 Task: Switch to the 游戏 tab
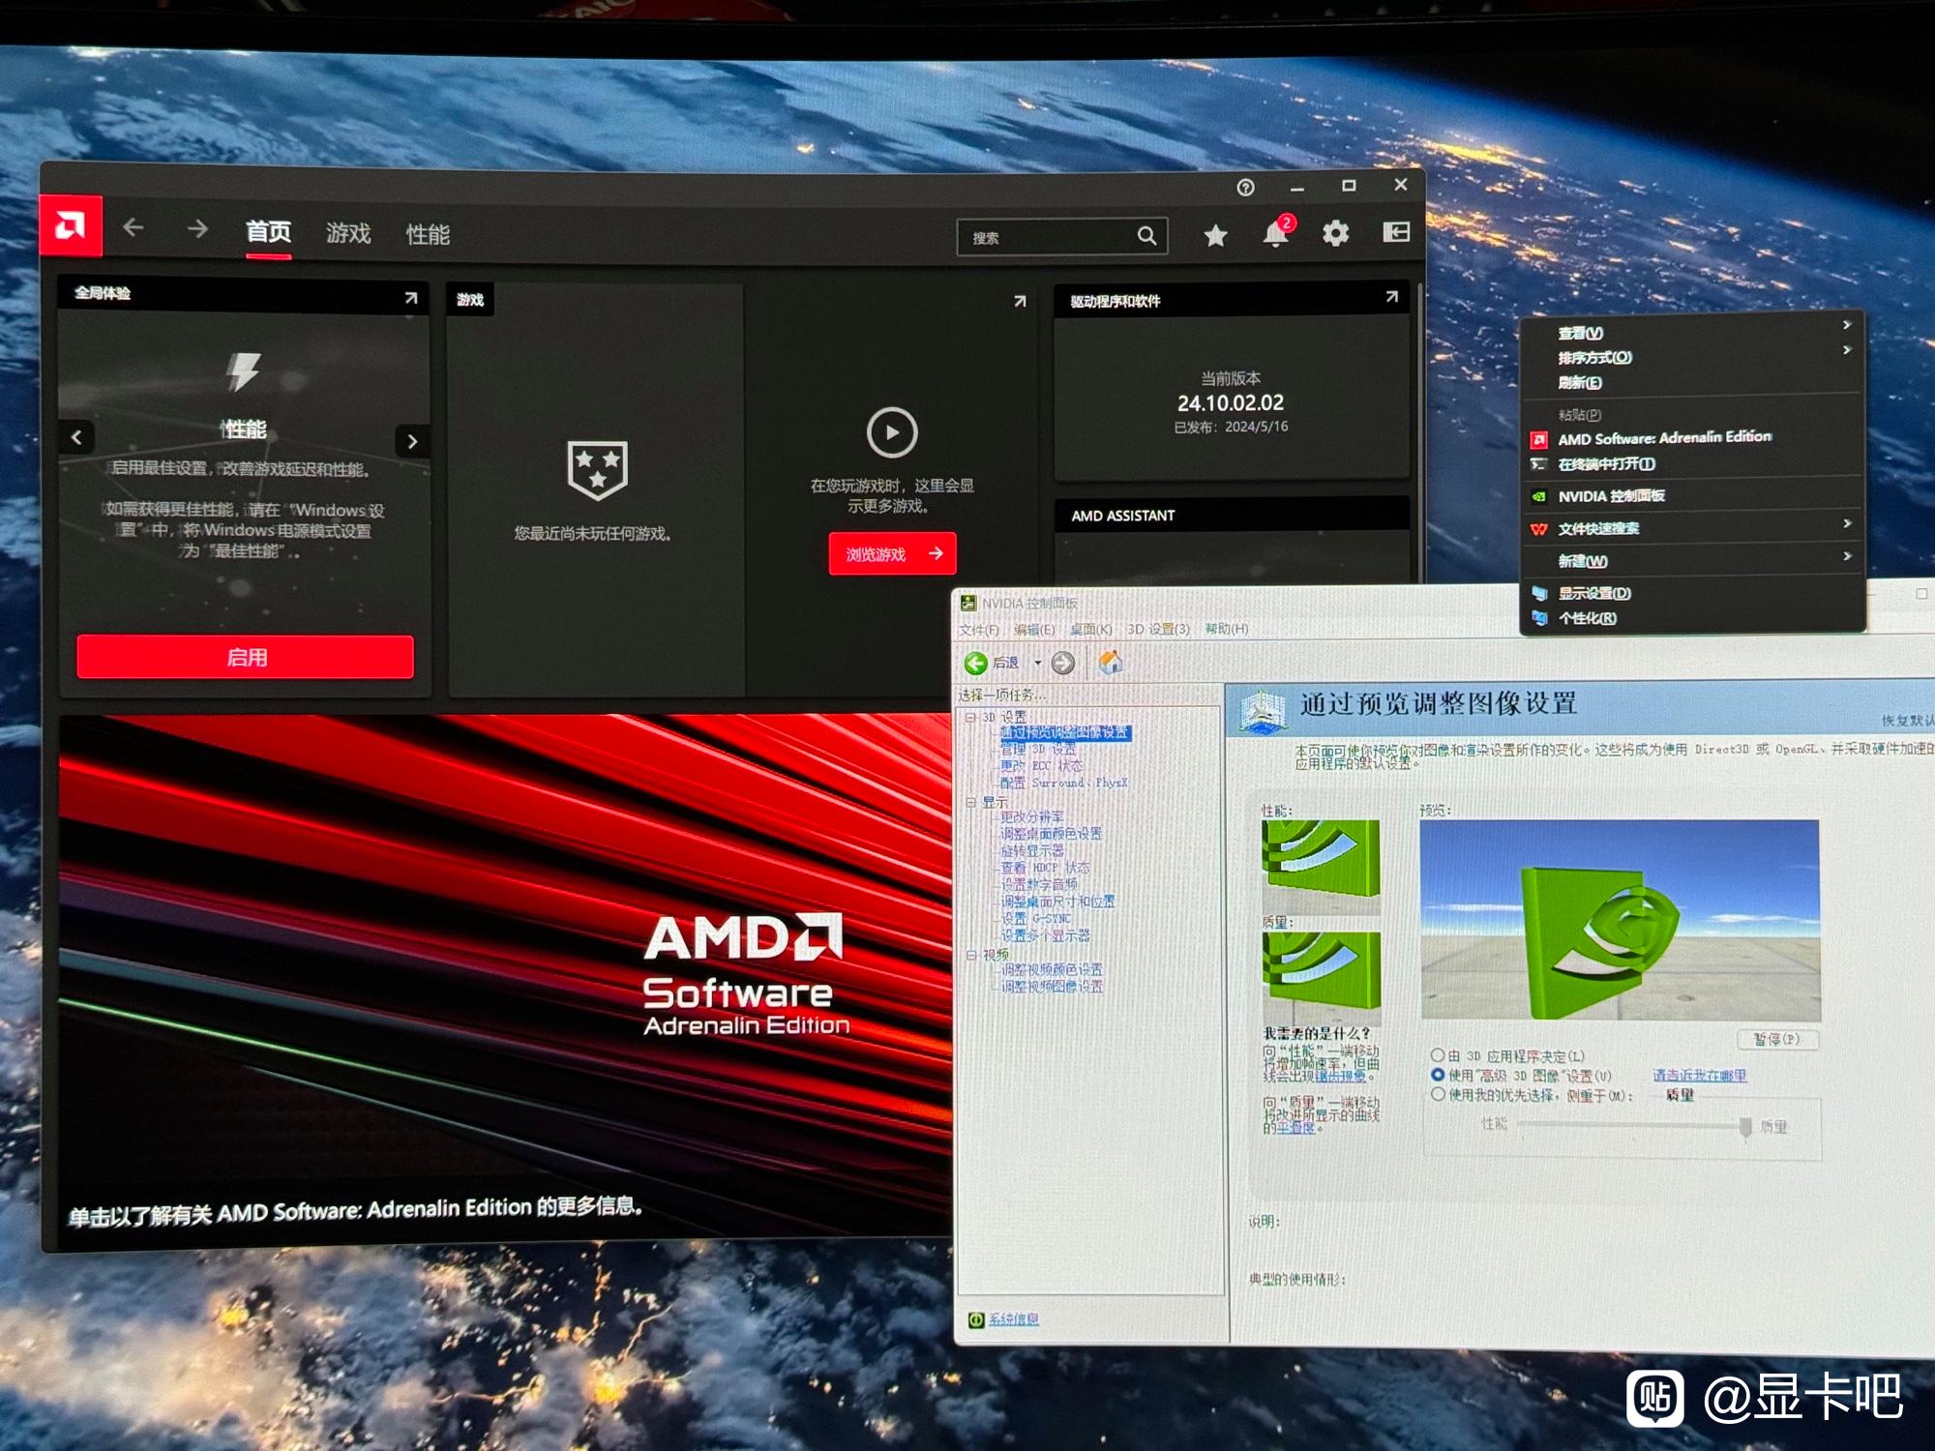[x=348, y=233]
